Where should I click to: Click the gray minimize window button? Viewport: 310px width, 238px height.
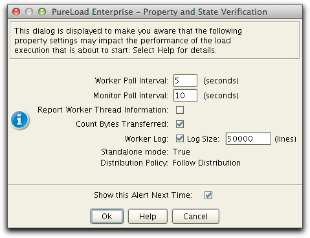point(29,12)
